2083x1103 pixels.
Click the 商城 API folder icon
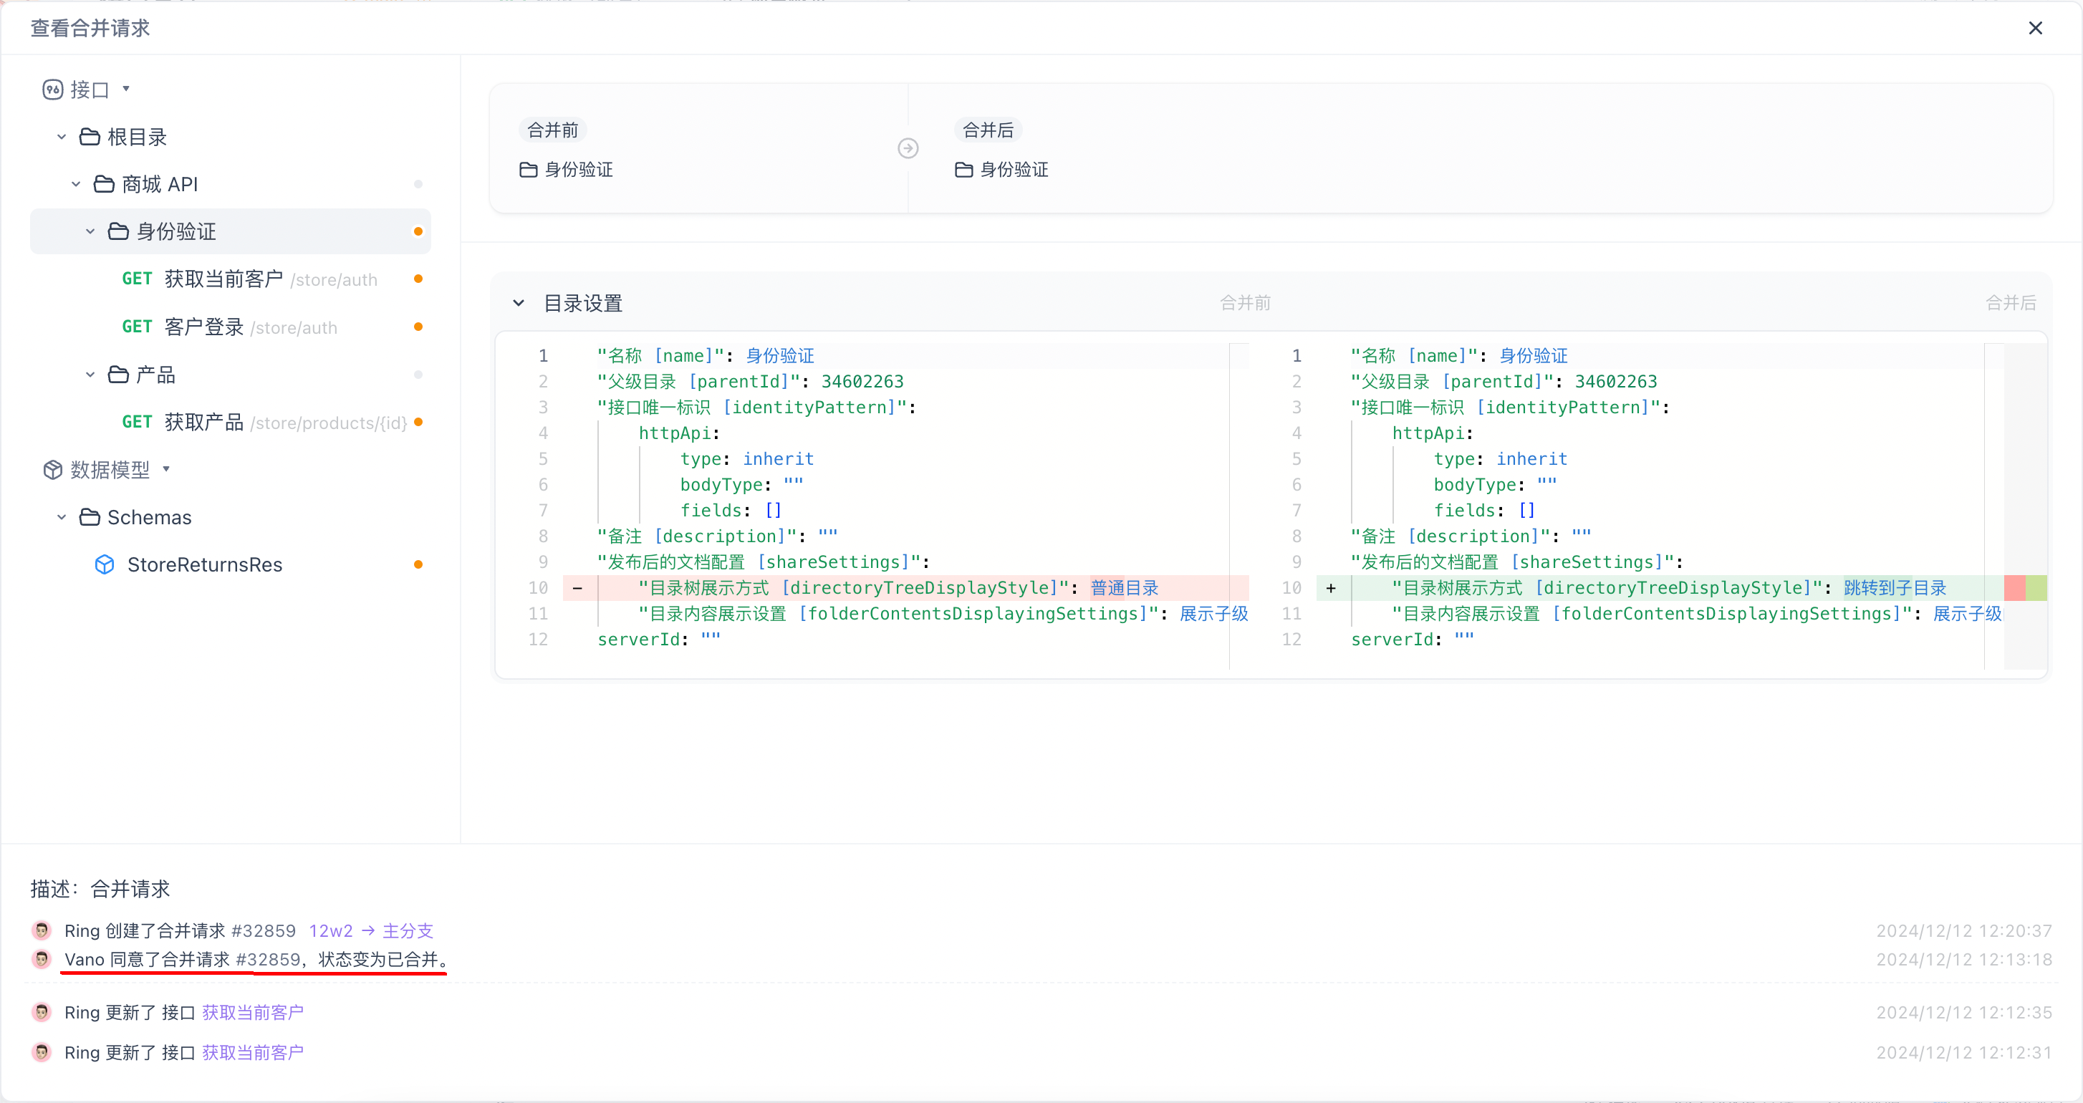[105, 183]
